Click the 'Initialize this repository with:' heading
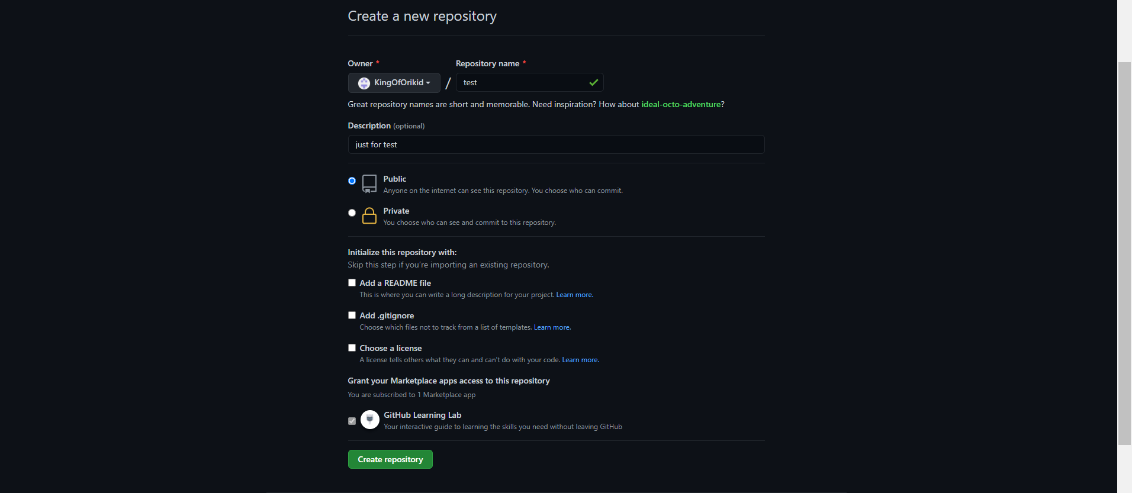 click(x=402, y=252)
